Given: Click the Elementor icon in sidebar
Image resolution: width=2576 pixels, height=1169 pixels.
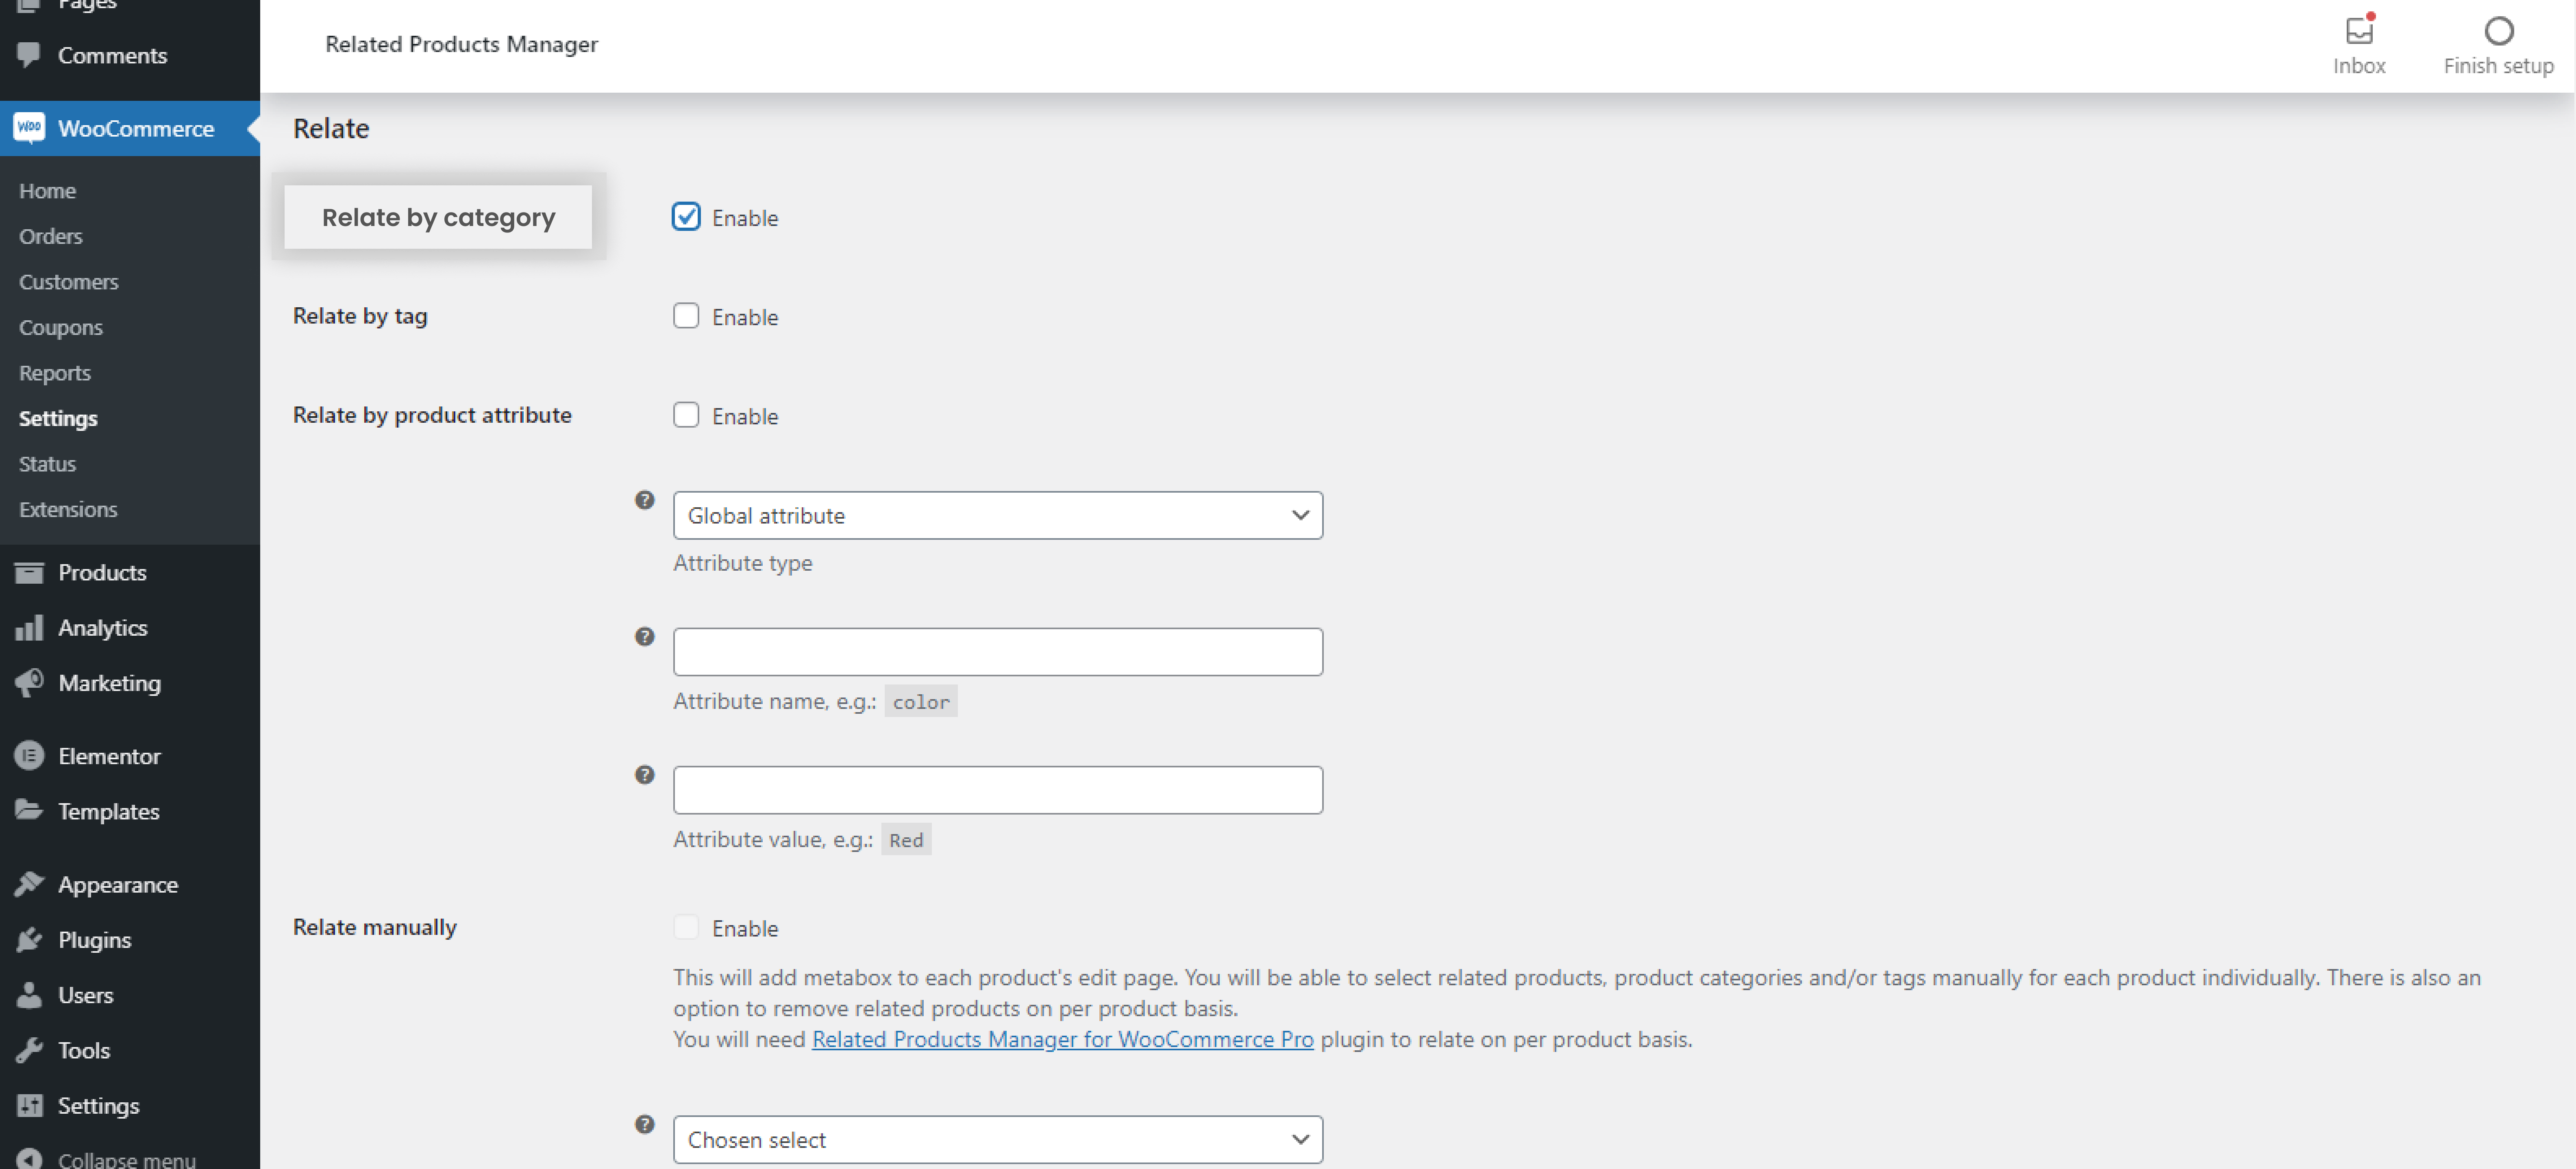Looking at the screenshot, I should pyautogui.click(x=29, y=755).
